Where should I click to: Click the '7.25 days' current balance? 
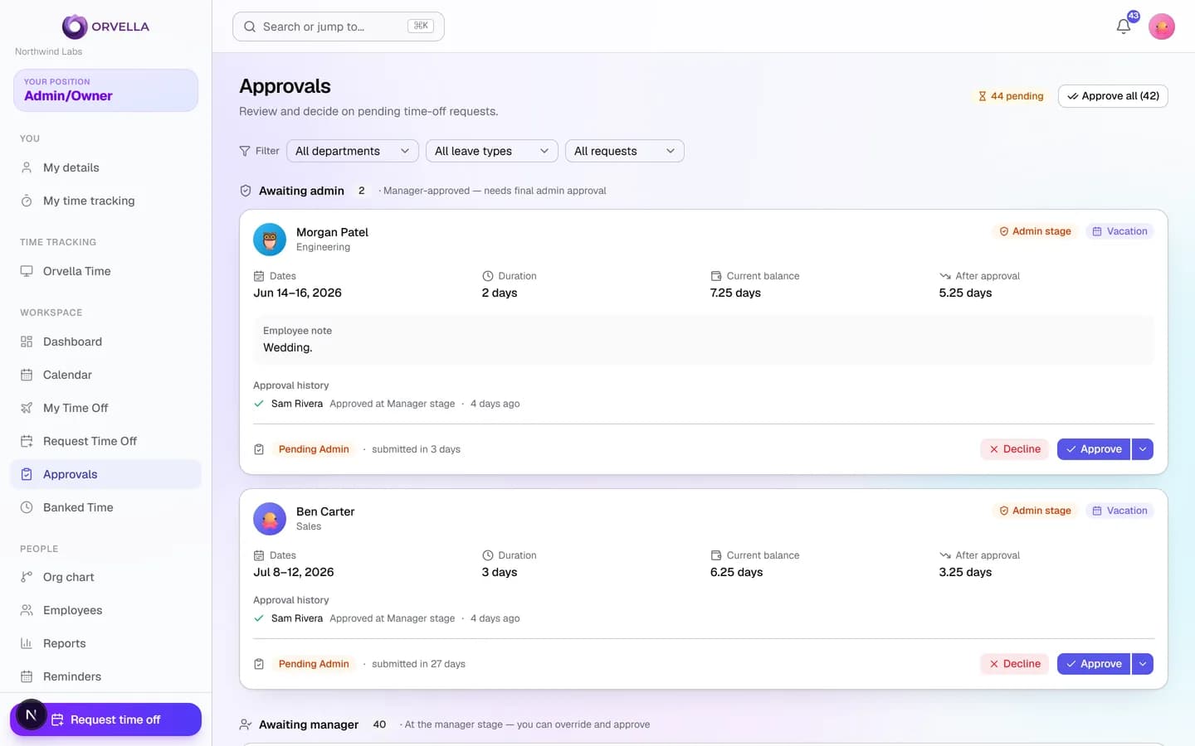[x=735, y=293]
